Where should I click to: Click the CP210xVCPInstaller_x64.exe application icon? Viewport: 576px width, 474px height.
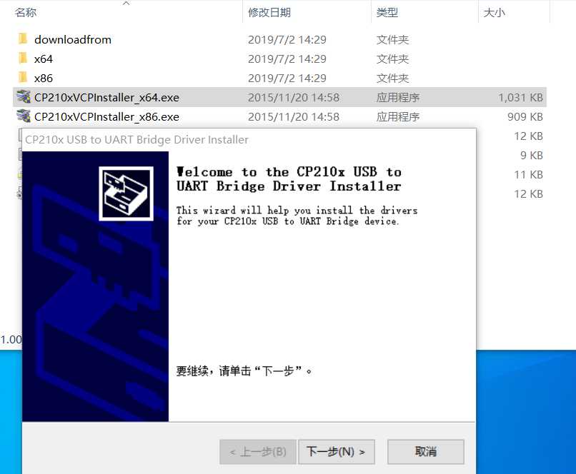pos(24,97)
